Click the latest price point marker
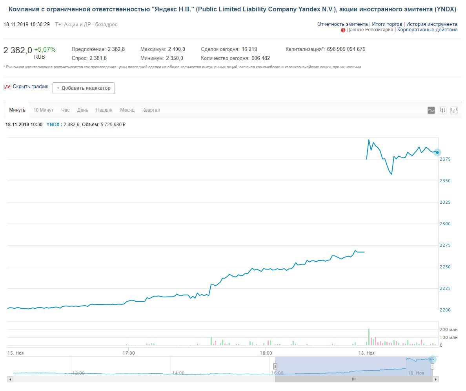Image resolution: width=466 pixels, height=391 pixels. [x=437, y=152]
